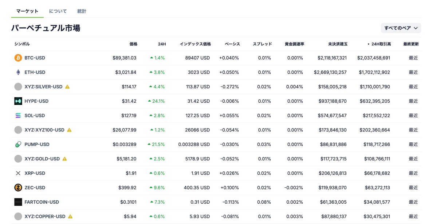437x224 pixels.
Task: Click the 価格 column header to sort
Action: (133, 44)
